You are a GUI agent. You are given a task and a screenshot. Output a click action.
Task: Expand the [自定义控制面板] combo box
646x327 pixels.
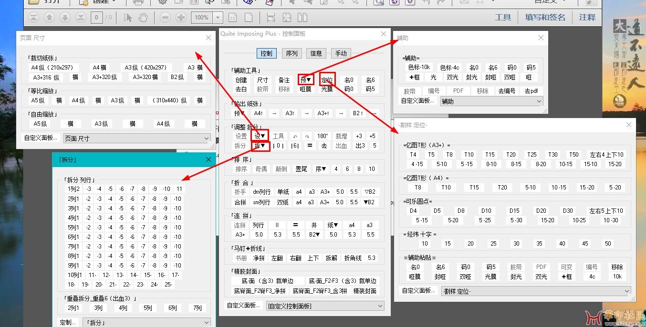(325, 306)
